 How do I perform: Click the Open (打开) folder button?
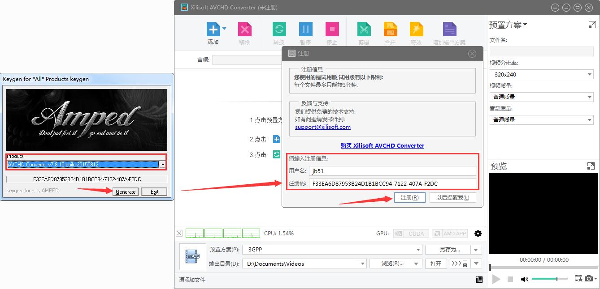click(x=436, y=263)
